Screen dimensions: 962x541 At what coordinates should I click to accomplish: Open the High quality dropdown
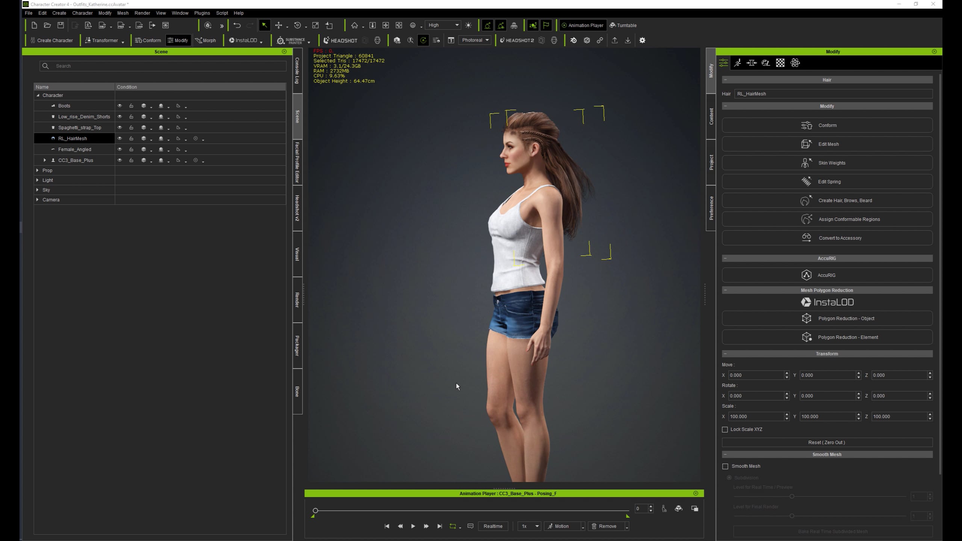tap(443, 25)
